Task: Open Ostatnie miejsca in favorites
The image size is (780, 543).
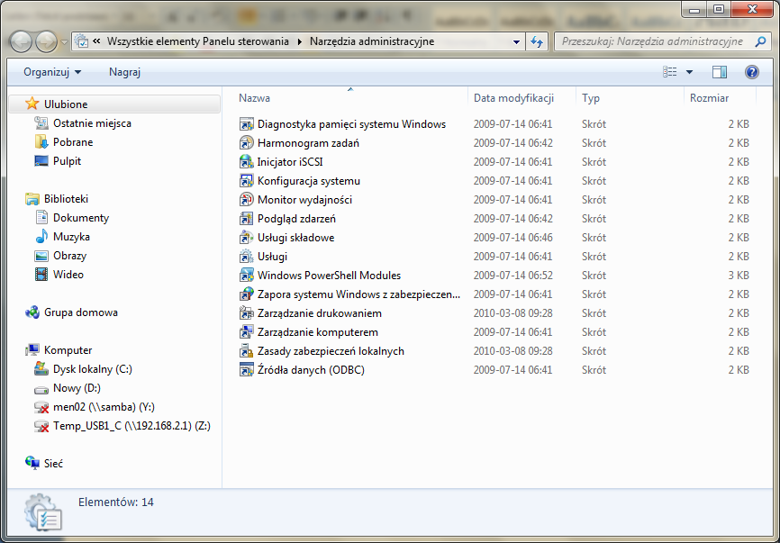Action: pos(92,122)
